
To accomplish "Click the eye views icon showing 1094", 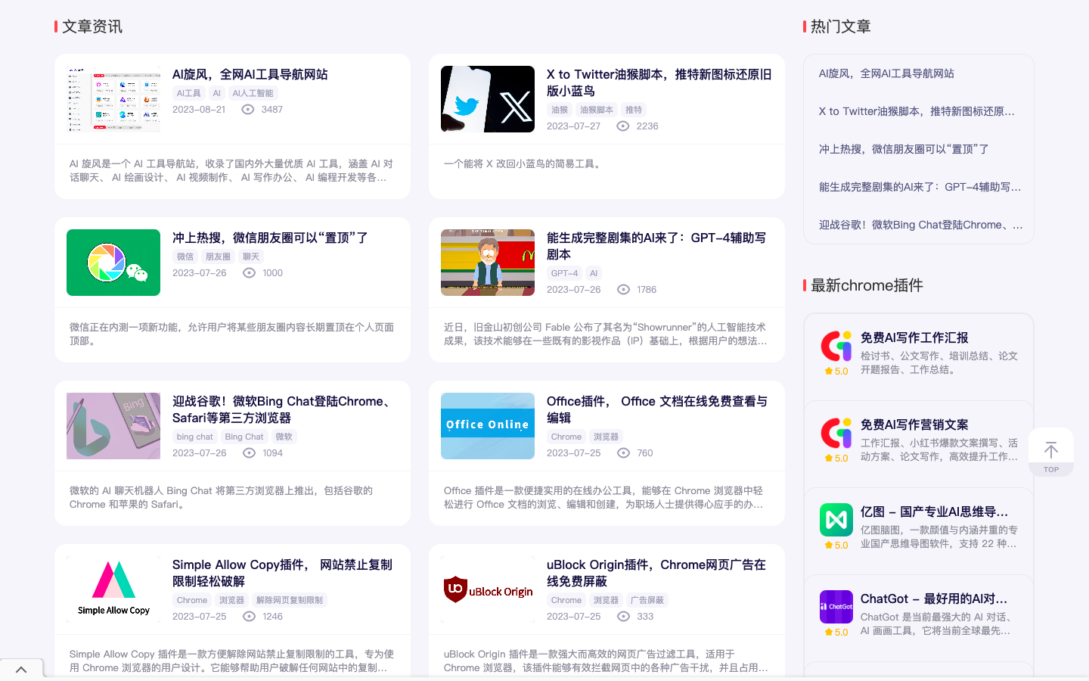I will click(x=249, y=453).
